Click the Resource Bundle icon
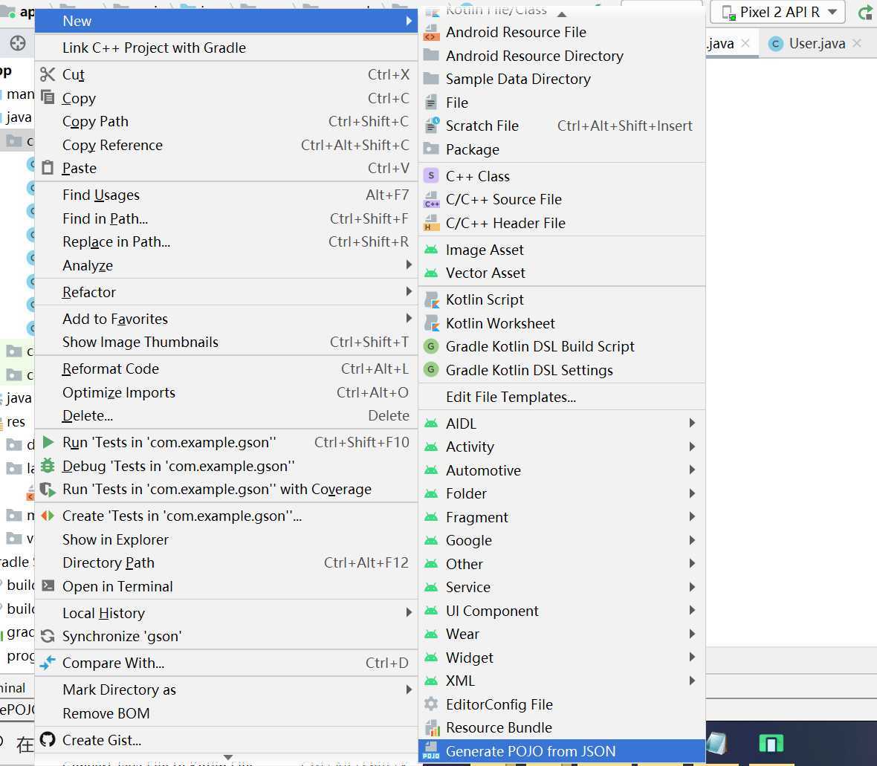This screenshot has height=766, width=877. pos(431,728)
